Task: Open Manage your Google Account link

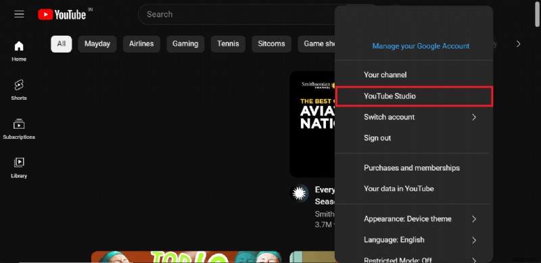Action: [x=421, y=46]
